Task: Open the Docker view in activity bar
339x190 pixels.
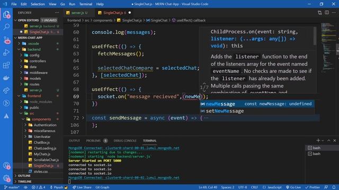Action: coord(6,78)
